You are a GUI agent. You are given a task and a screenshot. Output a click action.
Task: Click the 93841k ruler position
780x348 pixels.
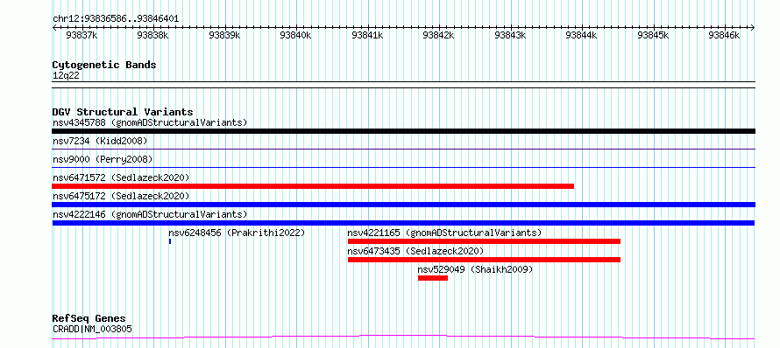click(367, 35)
